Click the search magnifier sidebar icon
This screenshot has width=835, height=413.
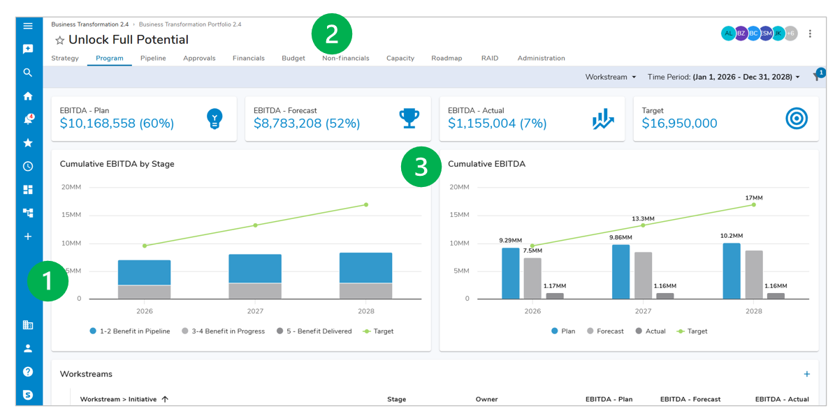[x=28, y=73]
